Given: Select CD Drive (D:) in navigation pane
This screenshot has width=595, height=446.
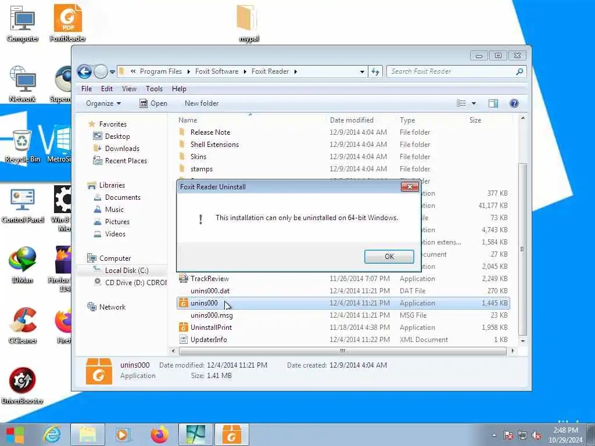Looking at the screenshot, I should coord(135,283).
